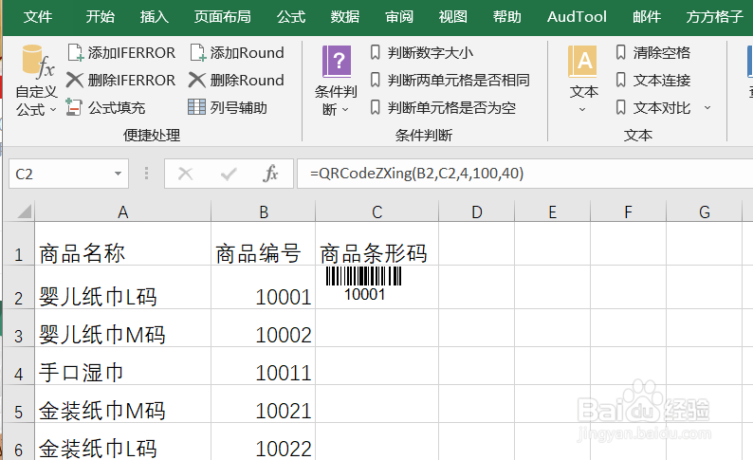The height and width of the screenshot is (460, 753).
Task: Switch to the 插入 tab
Action: (155, 17)
